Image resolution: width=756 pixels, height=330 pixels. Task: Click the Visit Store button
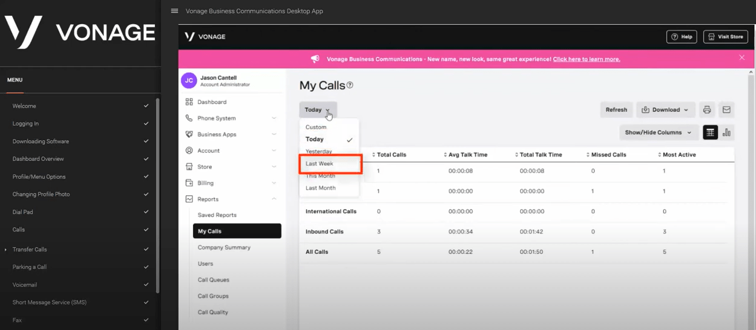pyautogui.click(x=725, y=37)
